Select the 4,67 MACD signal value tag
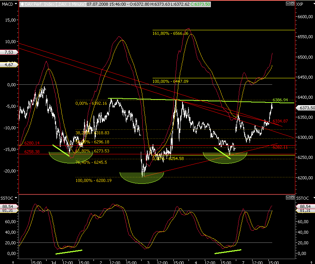Image resolution: width=315 pixels, height=264 pixels. coord(9,65)
